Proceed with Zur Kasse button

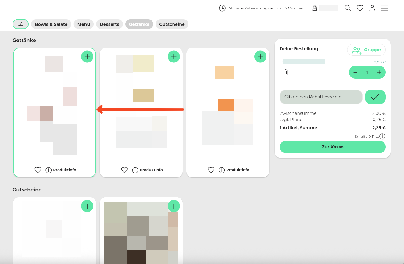(332, 147)
